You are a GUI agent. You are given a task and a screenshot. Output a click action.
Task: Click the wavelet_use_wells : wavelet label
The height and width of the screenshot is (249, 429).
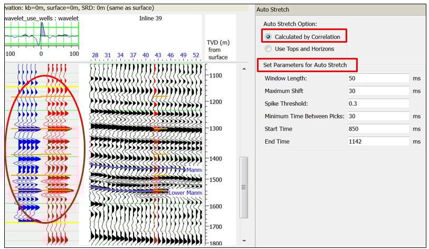point(42,18)
